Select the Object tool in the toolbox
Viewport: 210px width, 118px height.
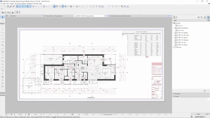(x=3, y=77)
